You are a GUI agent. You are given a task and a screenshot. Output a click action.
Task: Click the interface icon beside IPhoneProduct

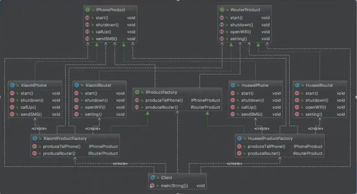(x=87, y=10)
